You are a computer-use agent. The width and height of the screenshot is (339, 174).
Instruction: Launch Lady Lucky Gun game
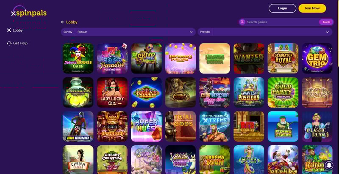[x=112, y=92]
